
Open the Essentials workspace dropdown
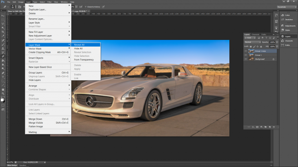(287, 7)
